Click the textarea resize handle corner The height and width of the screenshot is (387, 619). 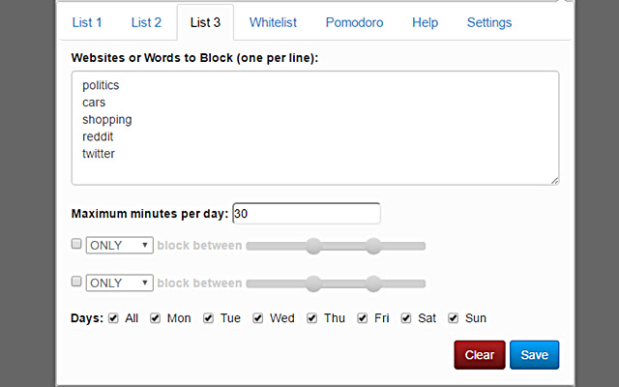coord(555,180)
